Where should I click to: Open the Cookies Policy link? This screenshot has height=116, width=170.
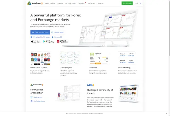point(98,114)
